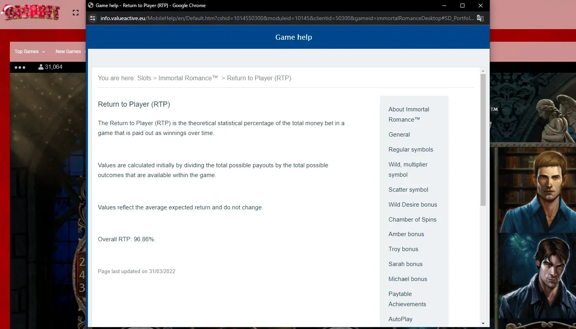
Task: Open the Sarah bonus topic
Action: [405, 264]
